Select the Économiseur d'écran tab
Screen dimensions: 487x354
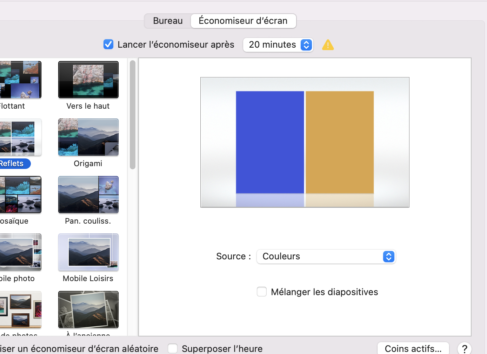coord(243,21)
